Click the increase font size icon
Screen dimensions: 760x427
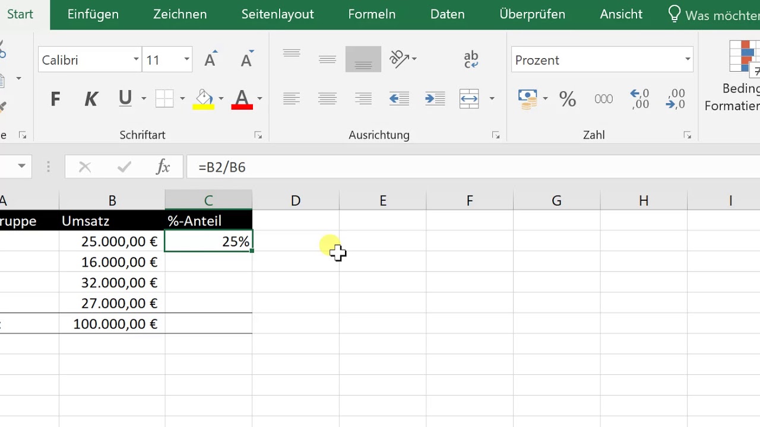pyautogui.click(x=210, y=60)
